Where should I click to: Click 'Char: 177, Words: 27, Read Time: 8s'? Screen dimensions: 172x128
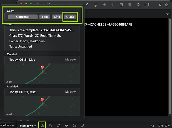click(x=35, y=36)
